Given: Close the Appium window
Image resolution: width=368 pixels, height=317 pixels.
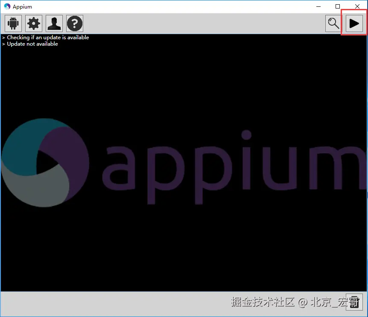Looking at the screenshot, I should pos(357,6).
